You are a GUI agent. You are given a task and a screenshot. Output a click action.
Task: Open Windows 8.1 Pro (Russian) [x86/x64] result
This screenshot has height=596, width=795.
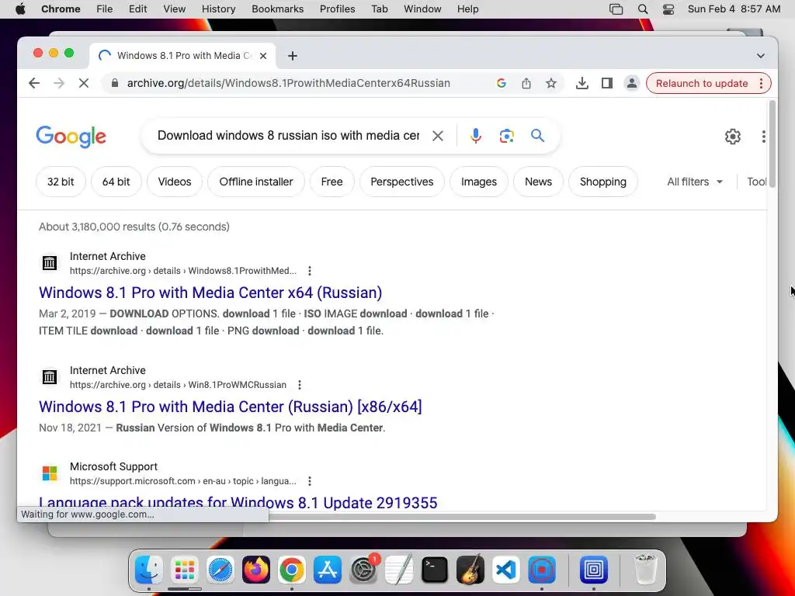(x=230, y=407)
